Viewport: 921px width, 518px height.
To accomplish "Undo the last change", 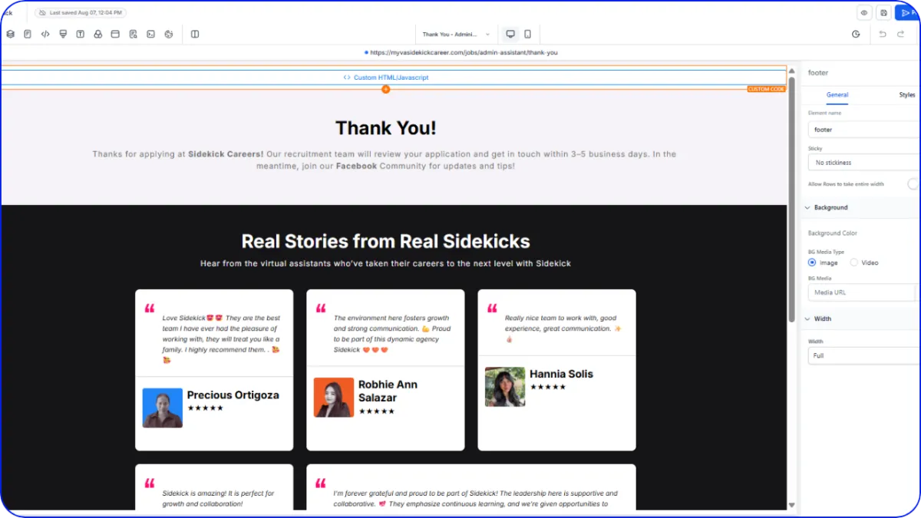I will 883,34.
